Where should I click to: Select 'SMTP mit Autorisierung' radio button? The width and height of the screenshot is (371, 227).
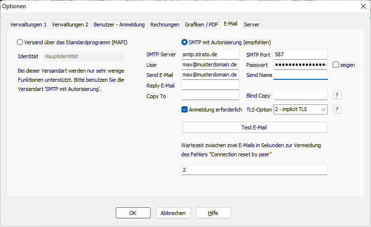[184, 42]
